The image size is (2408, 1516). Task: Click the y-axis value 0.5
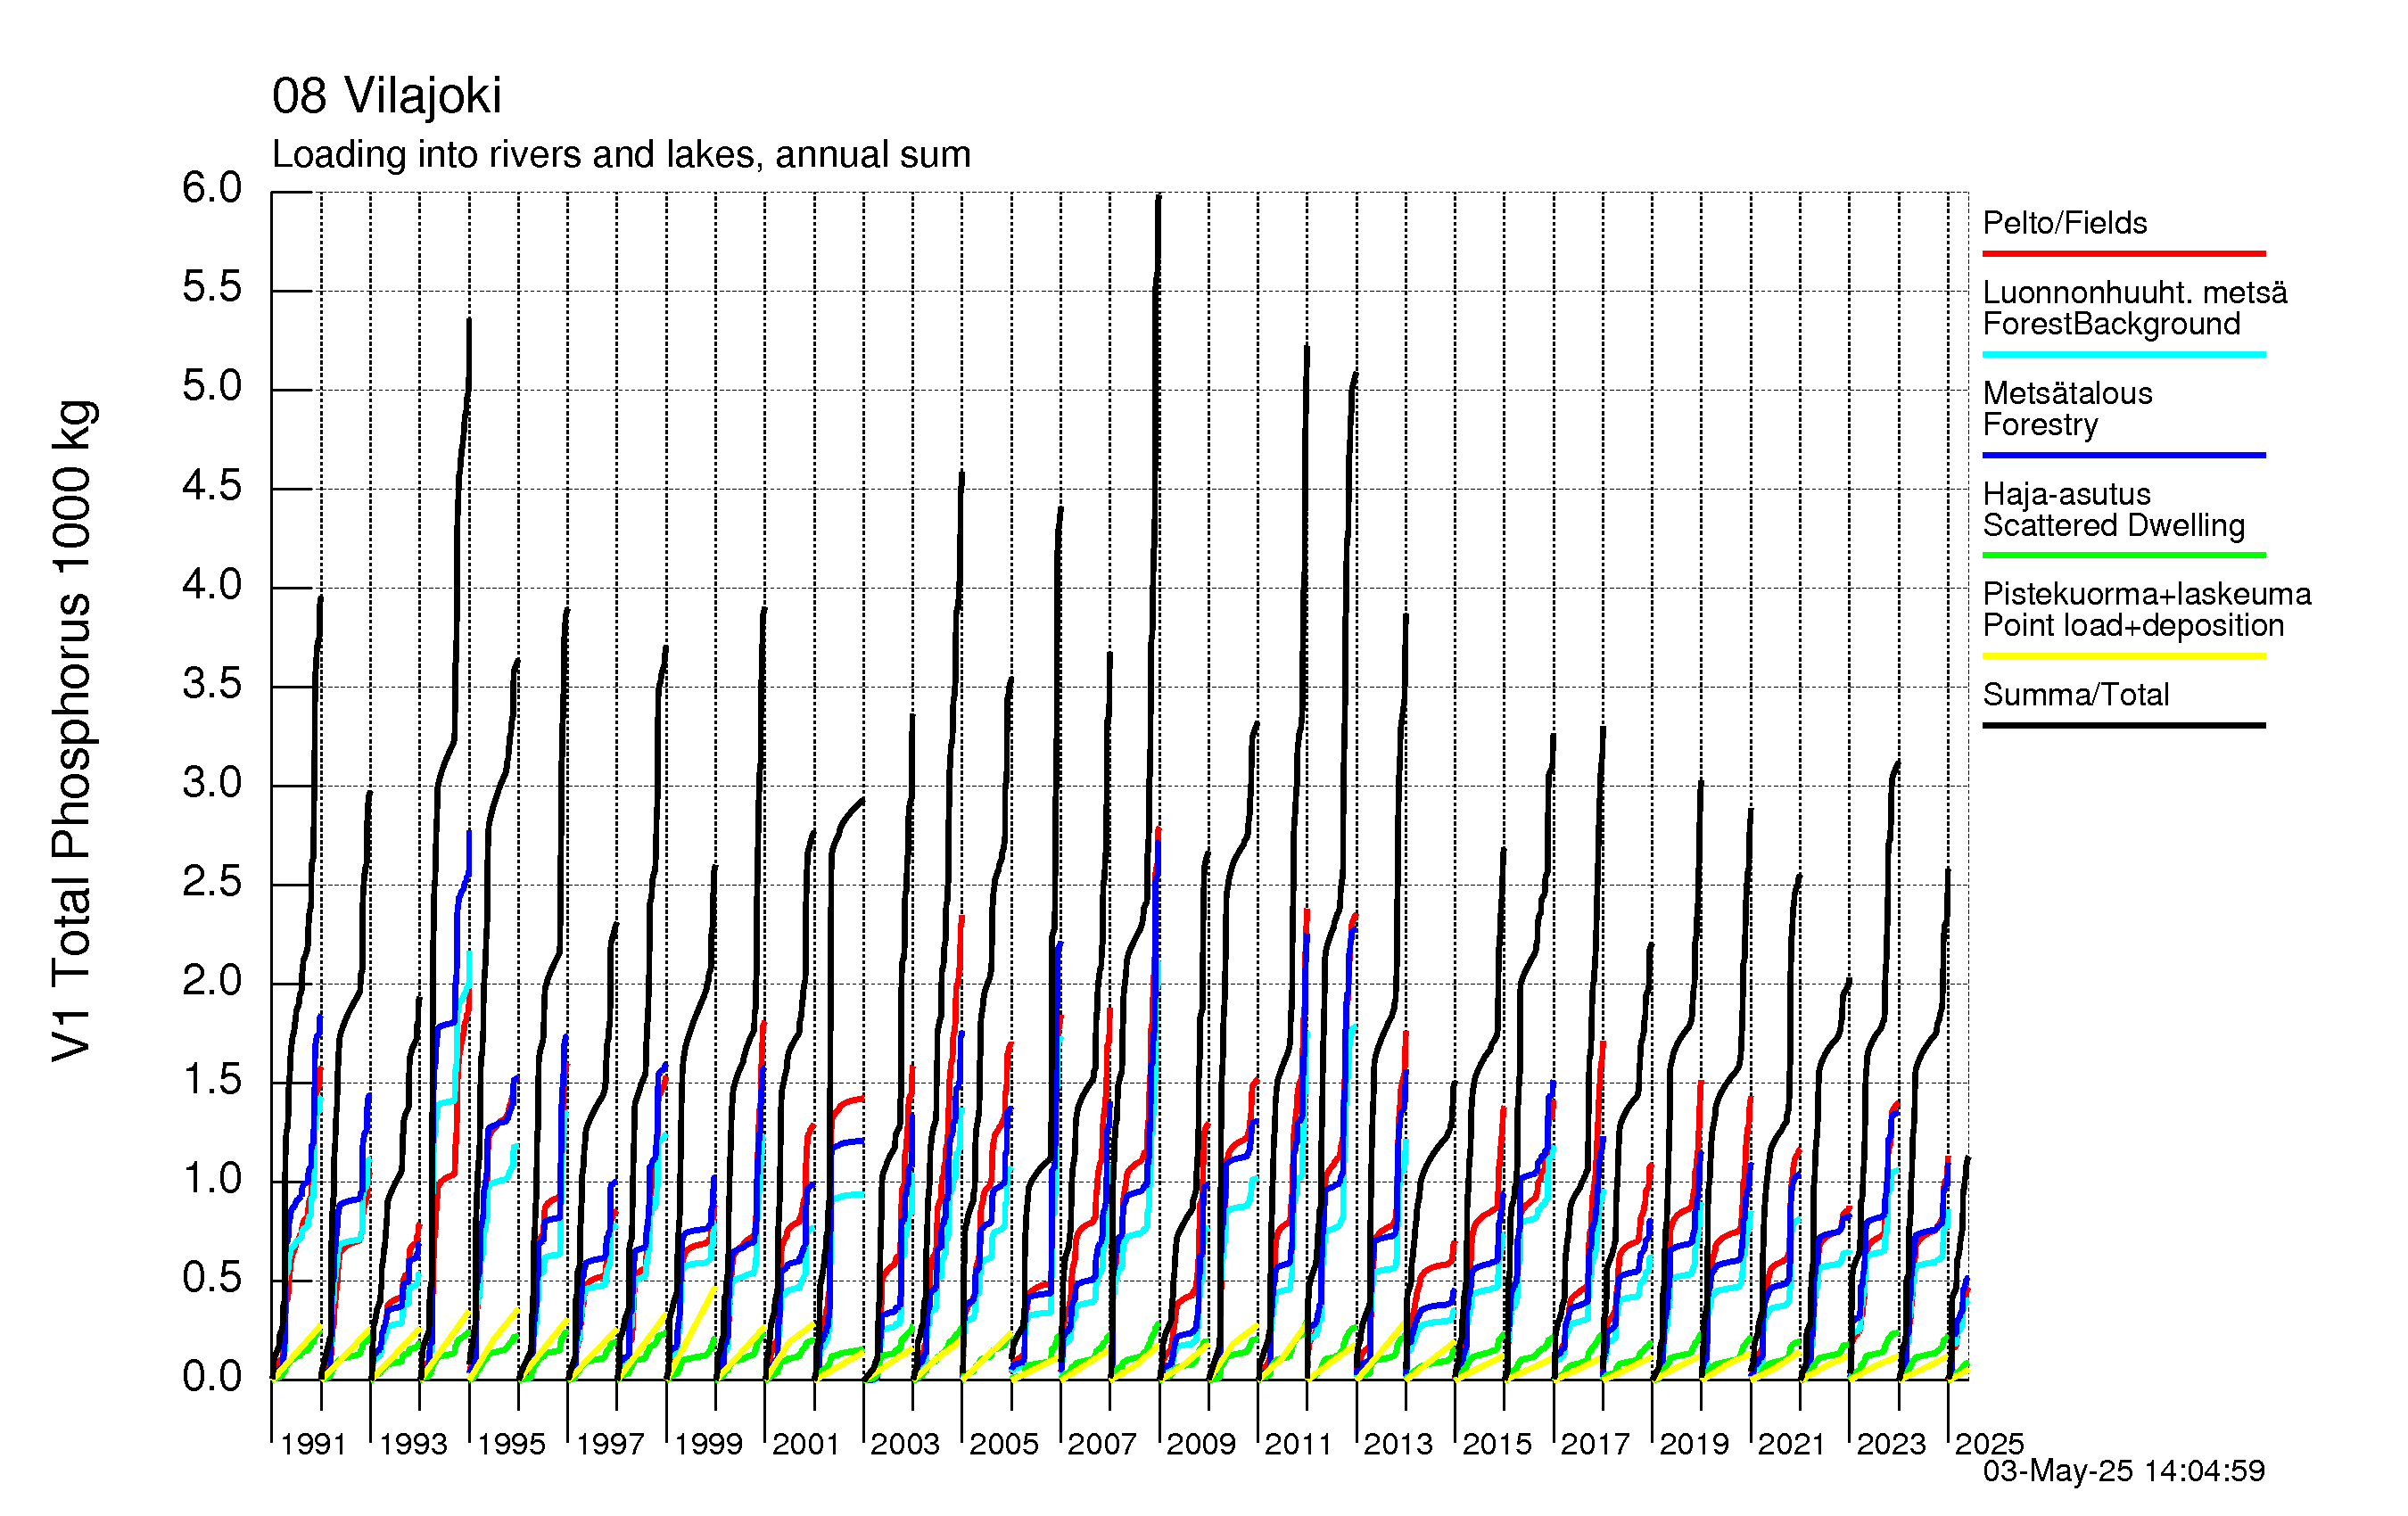[x=212, y=1278]
